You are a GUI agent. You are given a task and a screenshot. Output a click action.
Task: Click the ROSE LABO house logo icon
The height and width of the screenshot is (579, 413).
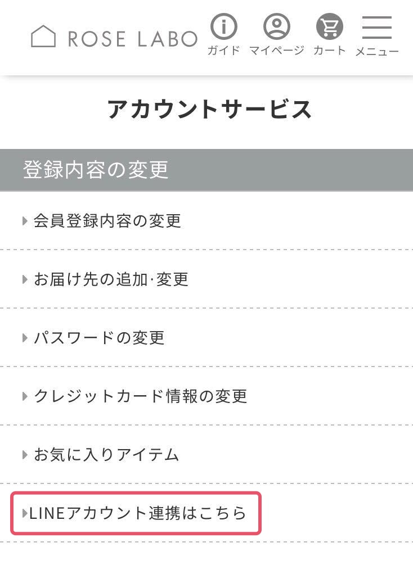tap(43, 37)
